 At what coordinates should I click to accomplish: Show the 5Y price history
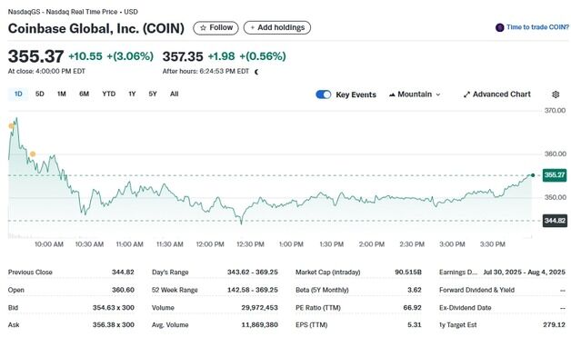pyautogui.click(x=153, y=94)
